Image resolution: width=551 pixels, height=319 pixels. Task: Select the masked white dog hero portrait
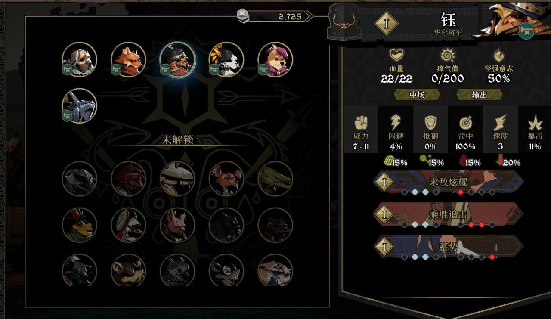pos(80,59)
